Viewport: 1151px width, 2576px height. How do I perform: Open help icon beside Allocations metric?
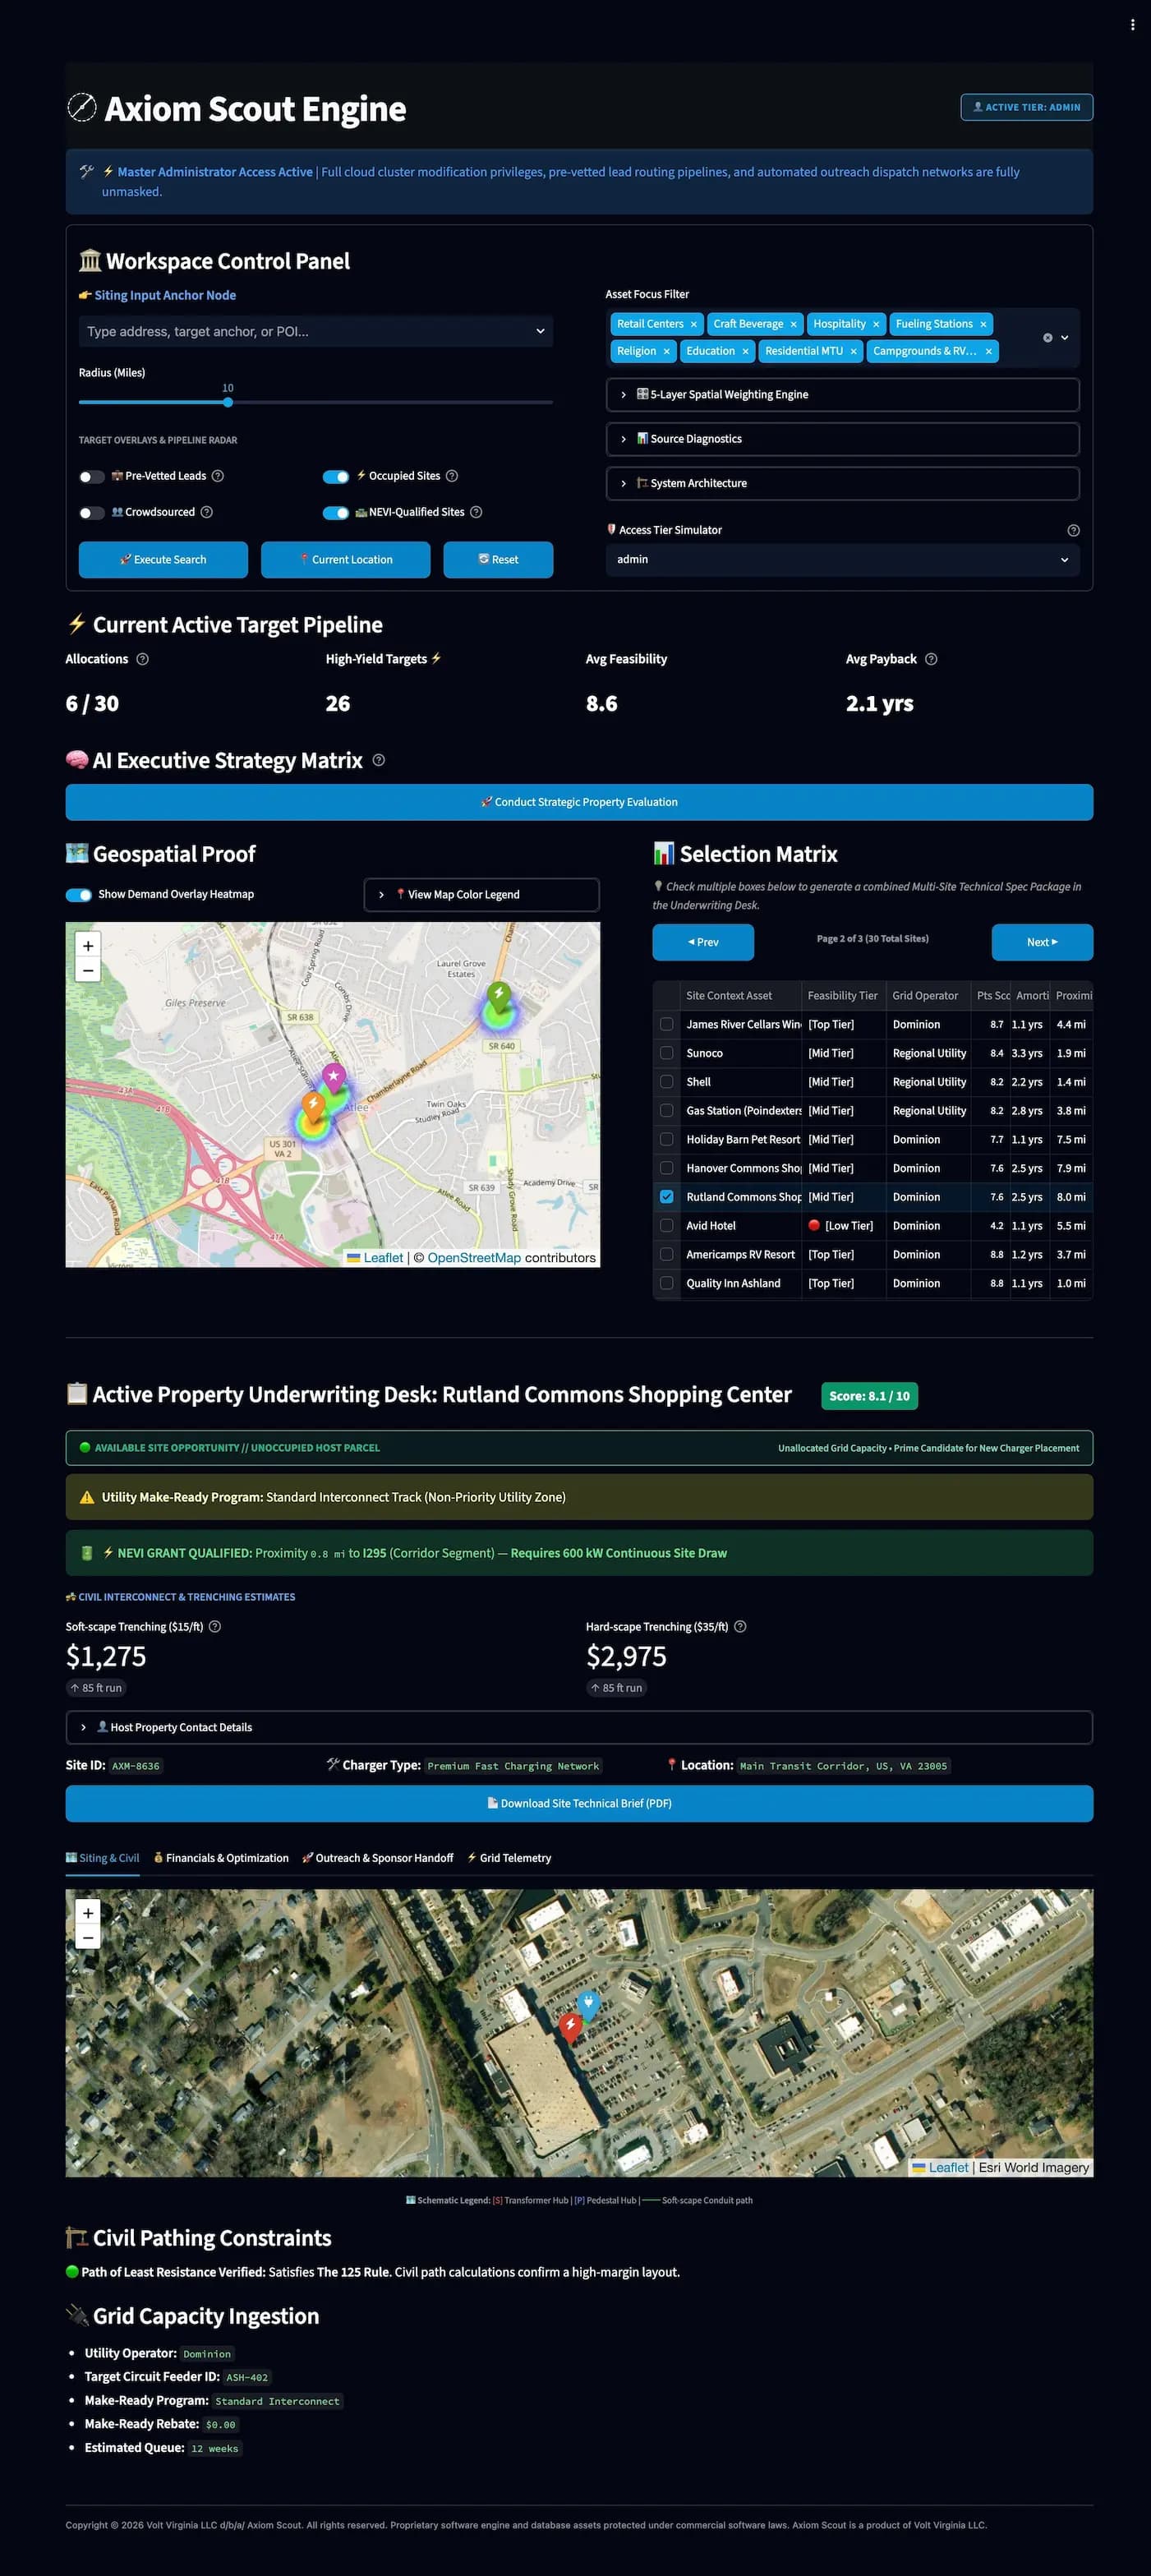[142, 659]
